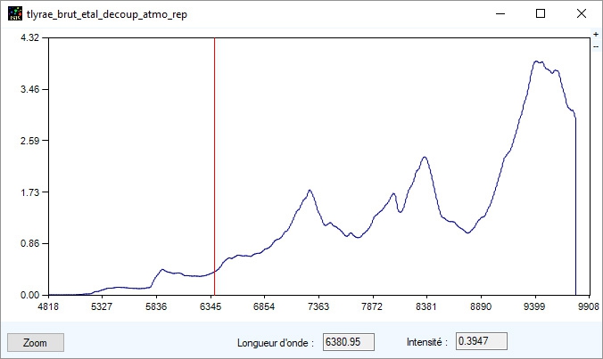Click the y-axis label 2.59
This screenshot has height=359, width=603.
[x=29, y=141]
